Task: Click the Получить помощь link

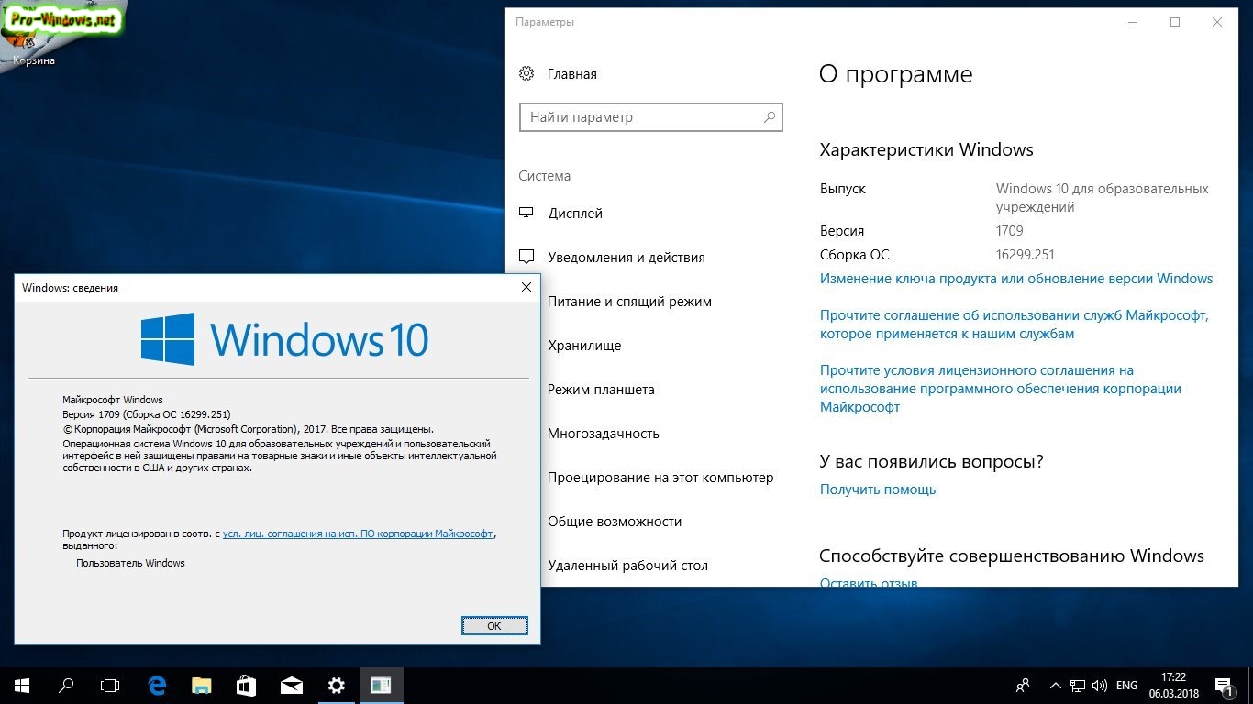Action: pos(878,489)
